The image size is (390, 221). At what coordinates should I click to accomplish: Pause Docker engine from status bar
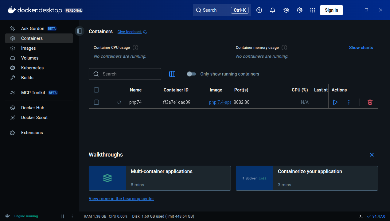[62, 216]
